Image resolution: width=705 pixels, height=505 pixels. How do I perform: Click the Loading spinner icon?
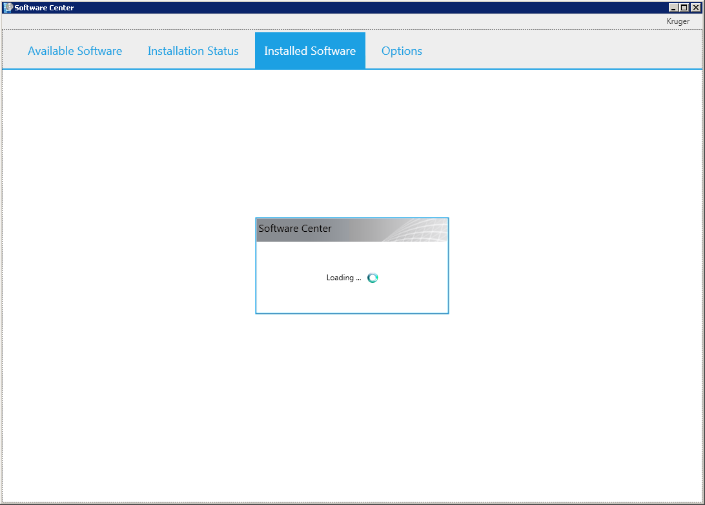coord(373,278)
